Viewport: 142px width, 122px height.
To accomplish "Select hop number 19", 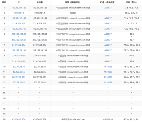I will 4,114.
